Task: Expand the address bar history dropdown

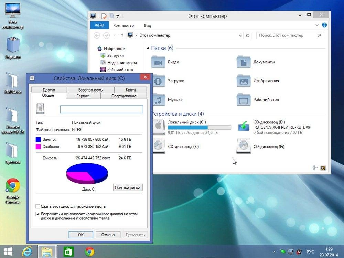Action: 240,35
